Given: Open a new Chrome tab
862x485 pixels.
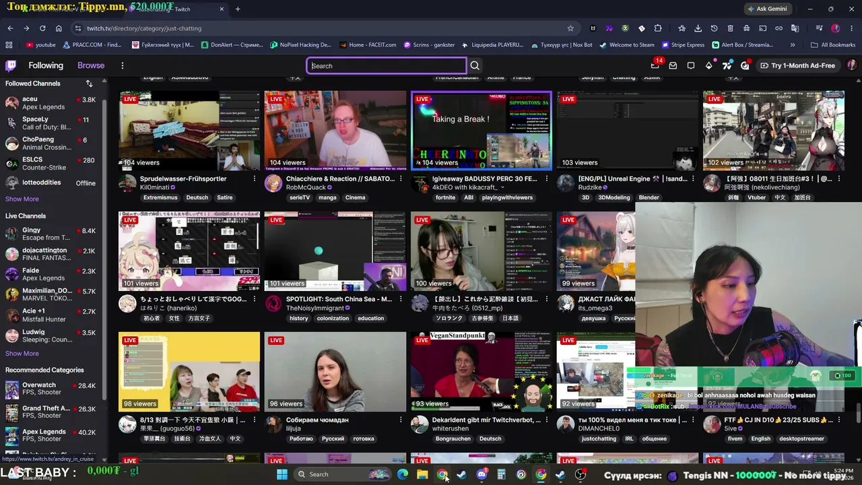Looking at the screenshot, I should [x=238, y=9].
